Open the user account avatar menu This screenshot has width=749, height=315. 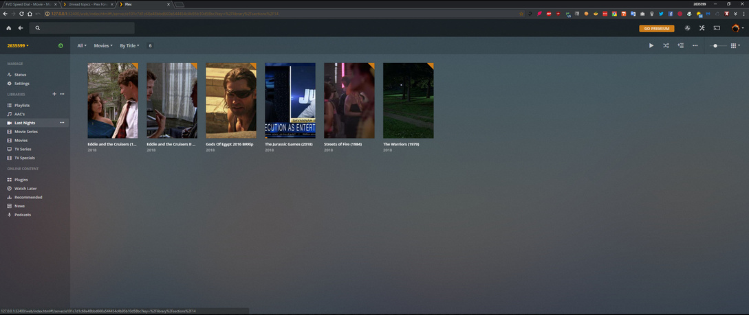click(x=737, y=28)
